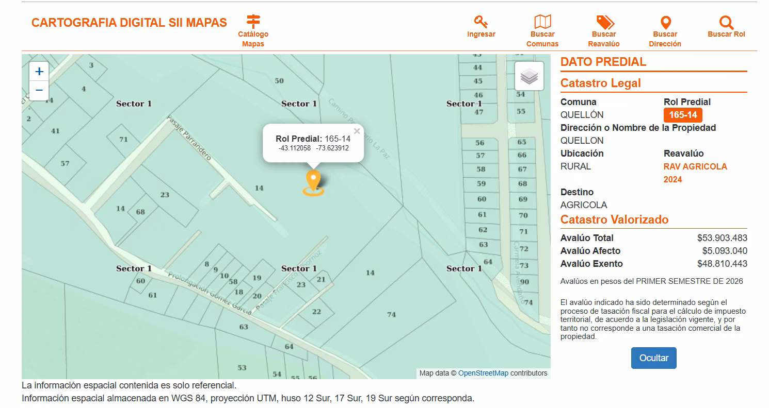Viewport: 769px width, 408px height.
Task: Click parcel 41 on the map
Action: (55, 131)
